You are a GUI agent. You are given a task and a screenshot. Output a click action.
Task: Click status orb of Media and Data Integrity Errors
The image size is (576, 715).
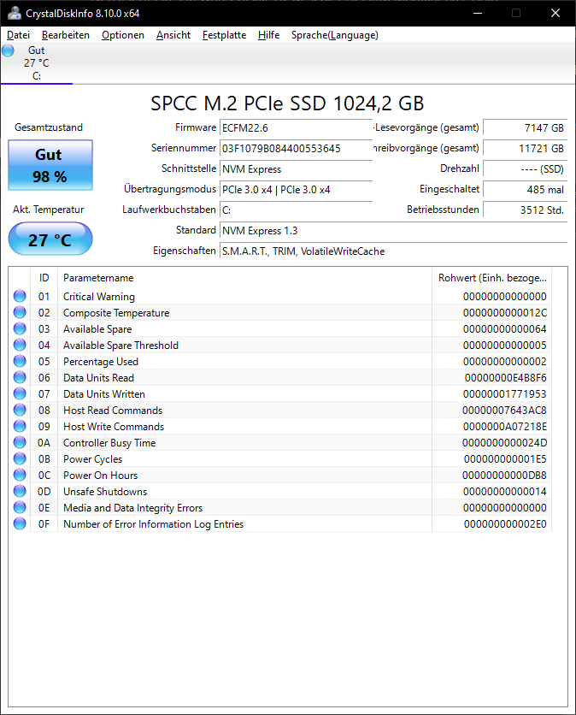(20, 507)
